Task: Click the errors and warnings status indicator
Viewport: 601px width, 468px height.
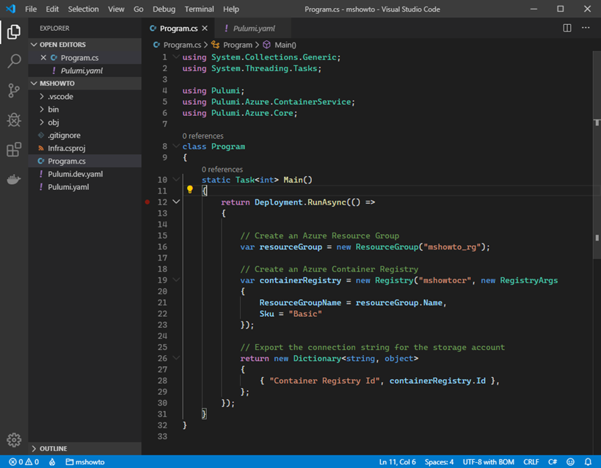Action: point(22,462)
